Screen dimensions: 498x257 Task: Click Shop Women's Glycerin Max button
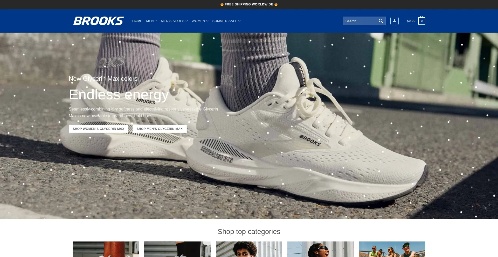(98, 129)
